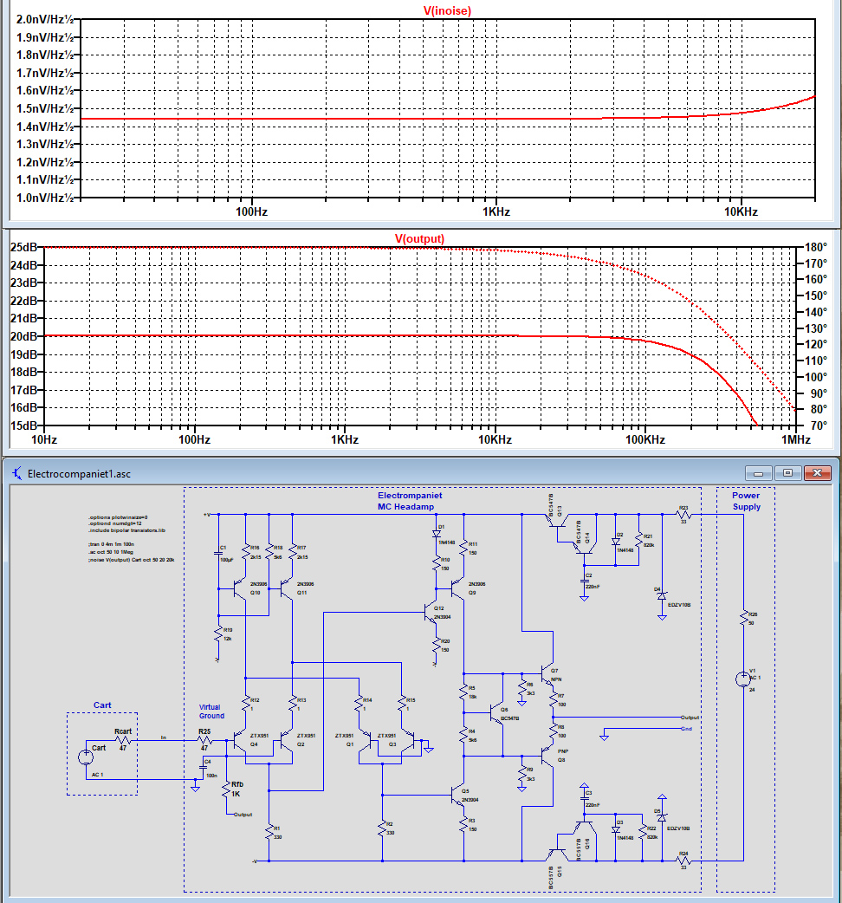Image resolution: width=842 pixels, height=903 pixels.
Task: Click the Gnd net label at right
Action: pyautogui.click(x=687, y=729)
